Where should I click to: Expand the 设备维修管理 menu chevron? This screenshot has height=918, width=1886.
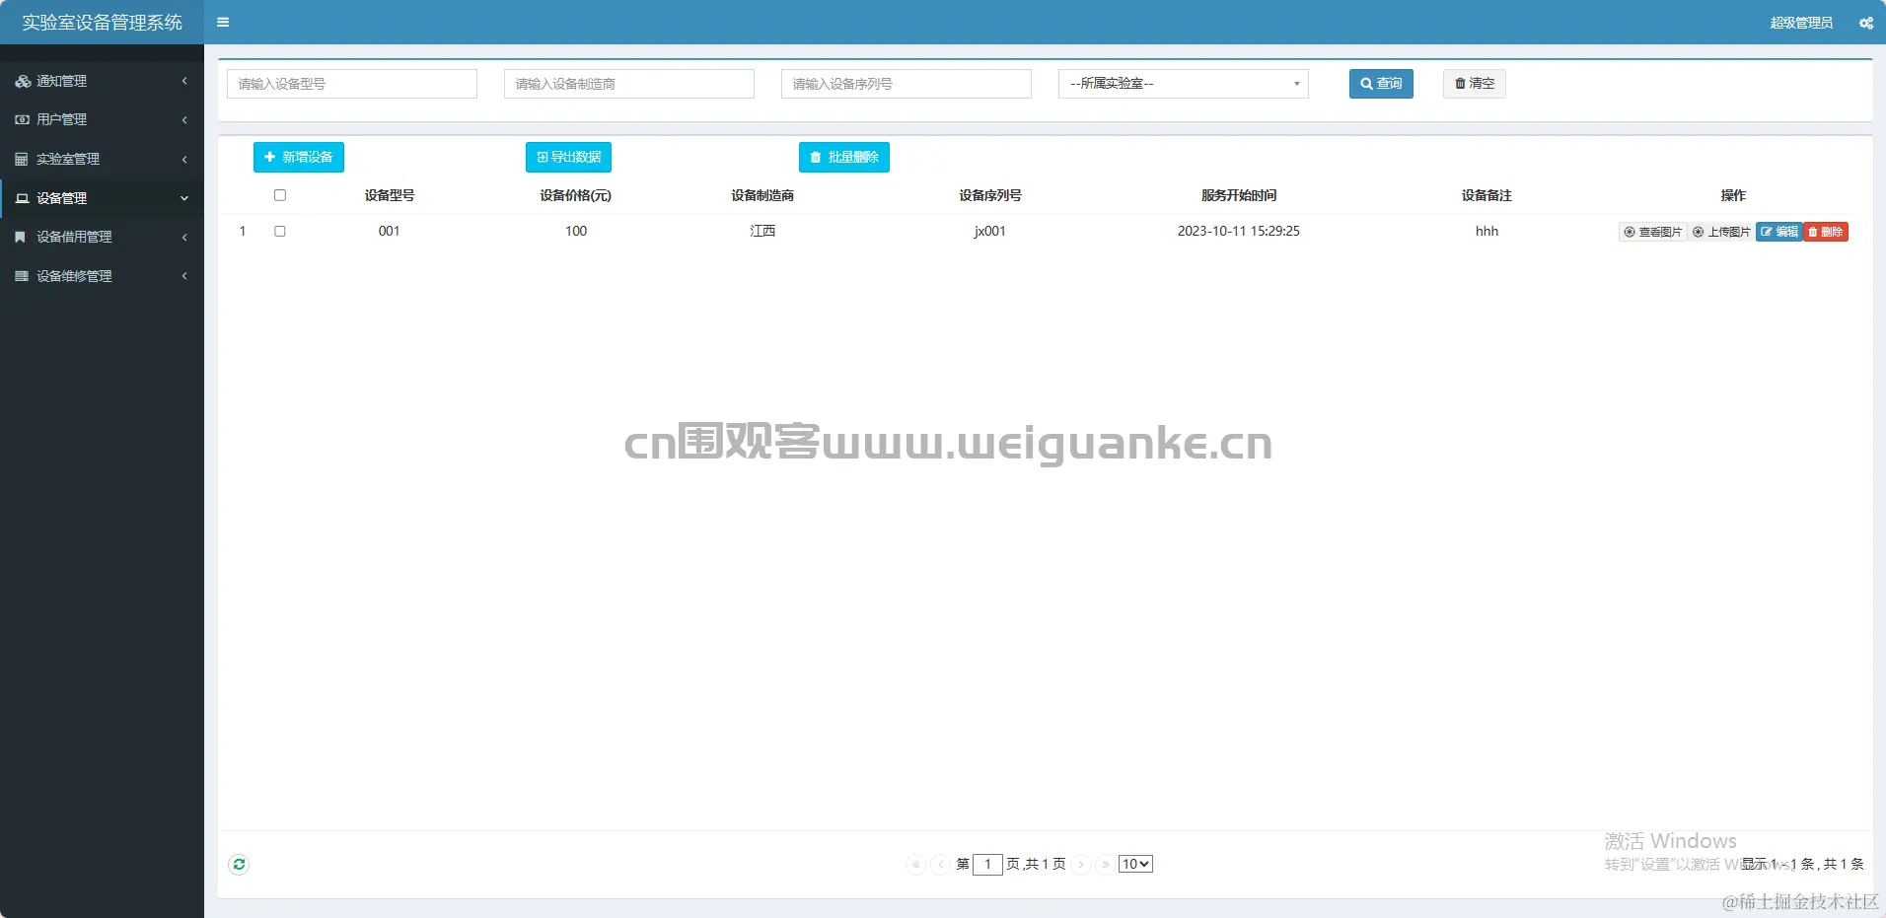pos(184,276)
